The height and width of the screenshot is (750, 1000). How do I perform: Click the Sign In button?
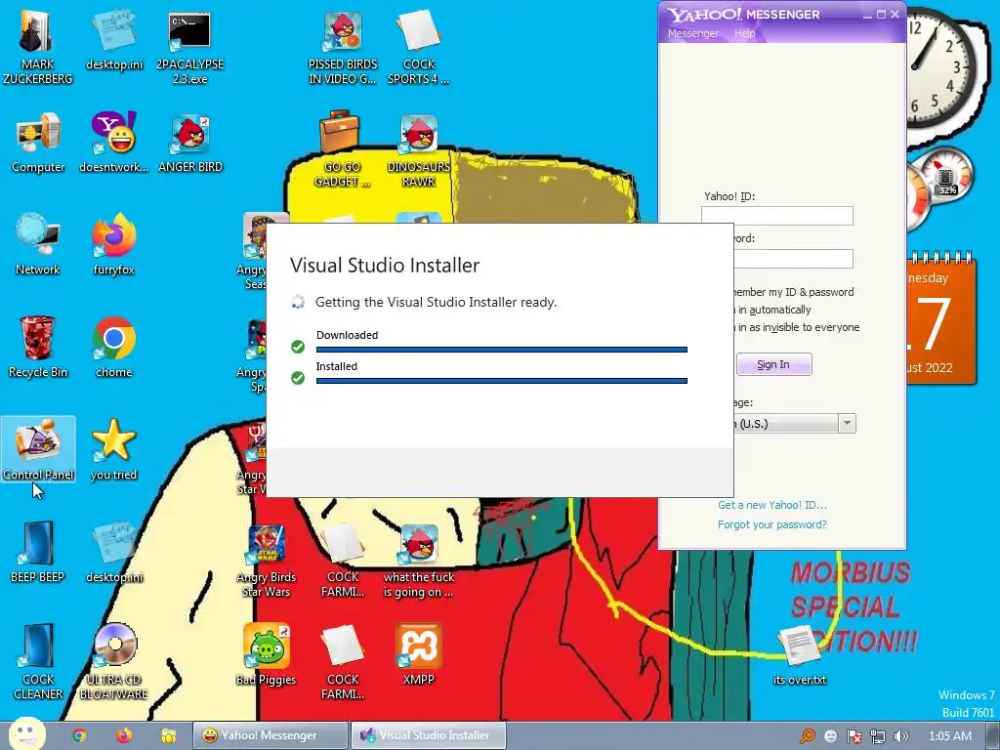point(773,364)
